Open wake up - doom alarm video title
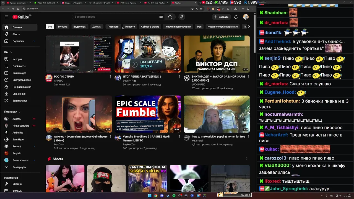This screenshot has height=199, width=354. [x=81, y=138]
